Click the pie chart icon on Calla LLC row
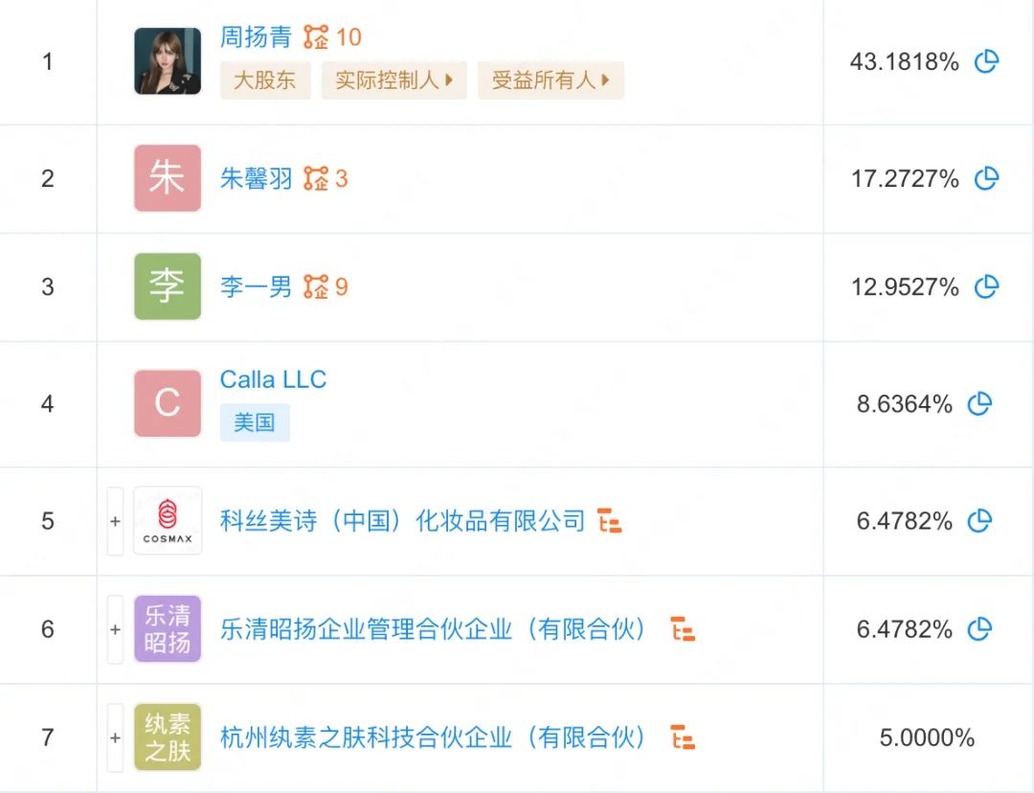This screenshot has height=793, width=1034. click(979, 404)
